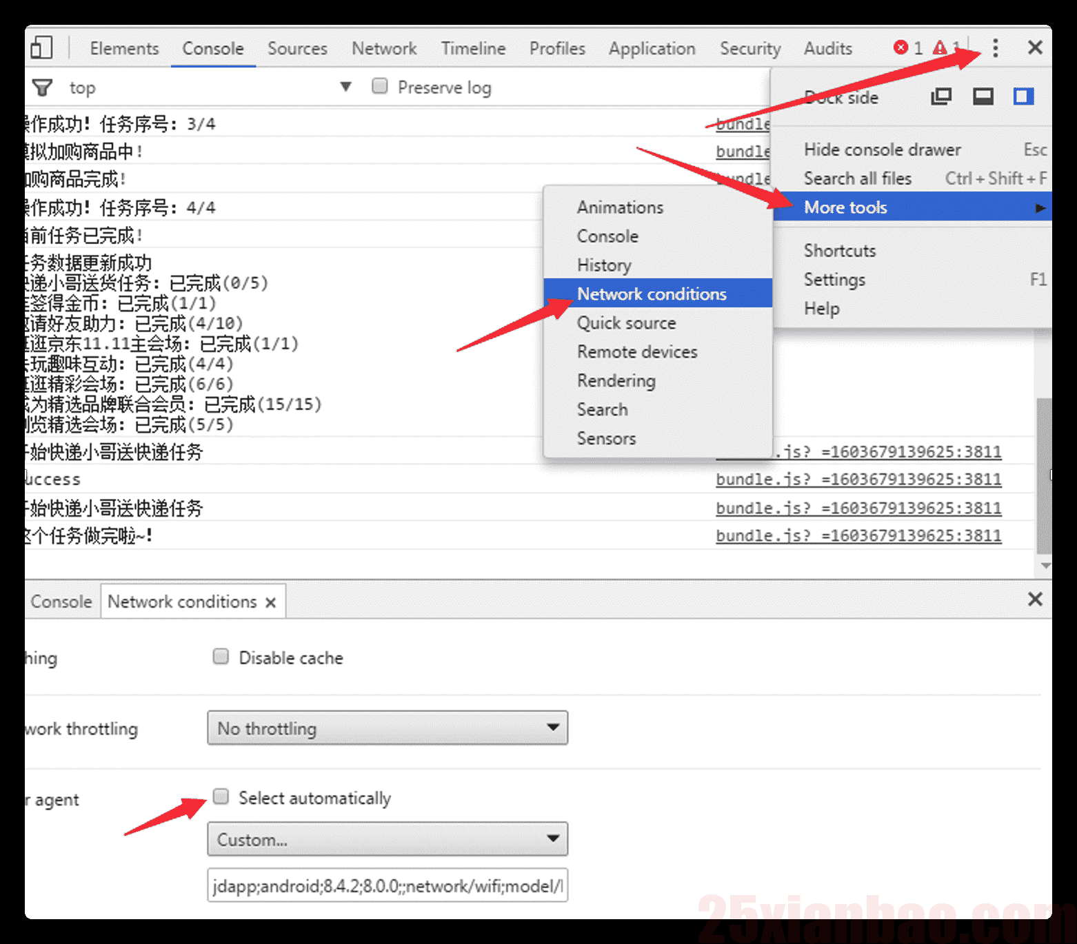Click the red error count icon
The height and width of the screenshot is (944, 1077).
tap(900, 48)
